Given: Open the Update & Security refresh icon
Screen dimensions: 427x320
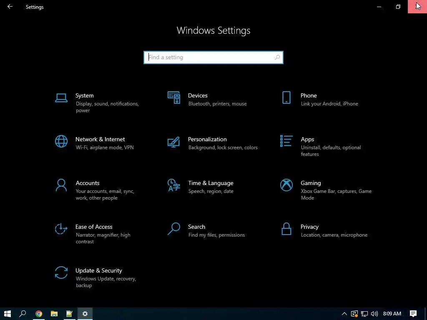Looking at the screenshot, I should [61, 272].
